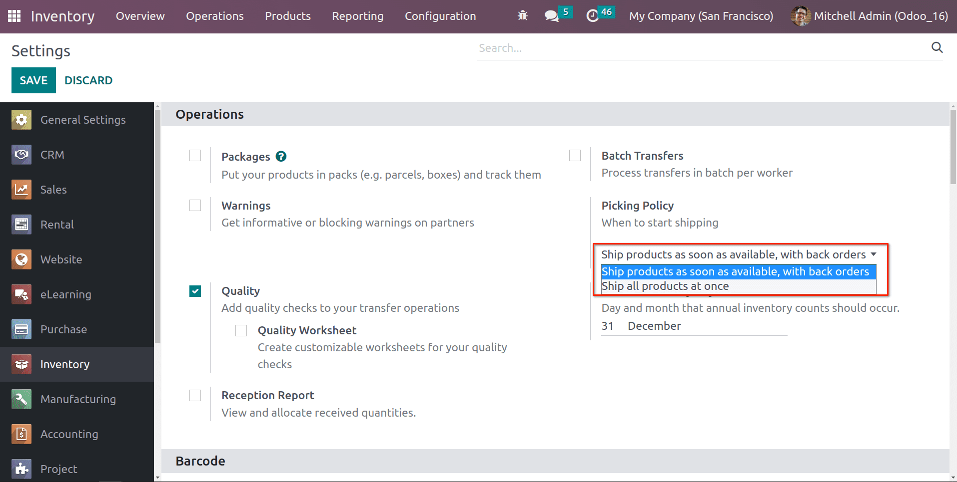Disable the Quality checkbox
The image size is (957, 482).
click(195, 291)
